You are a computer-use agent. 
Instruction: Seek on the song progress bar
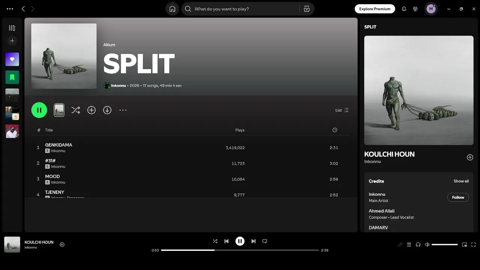[x=240, y=250]
